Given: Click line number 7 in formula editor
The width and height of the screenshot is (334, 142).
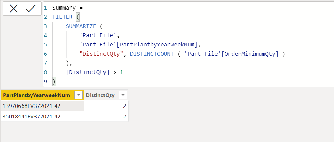Looking at the screenshot, I should [45, 63].
